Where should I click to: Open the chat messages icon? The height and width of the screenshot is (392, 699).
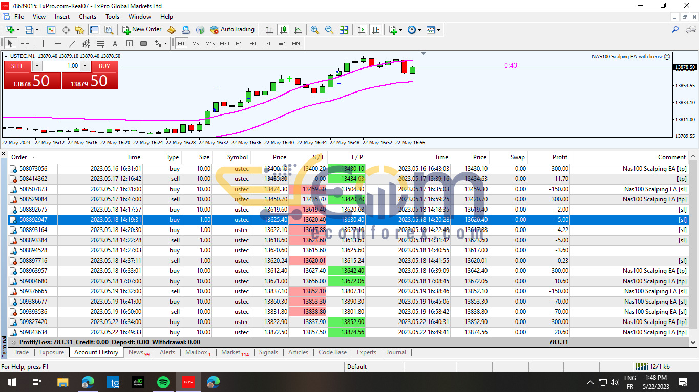690,30
